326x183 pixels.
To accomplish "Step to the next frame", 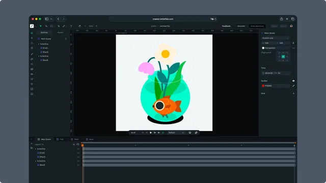I will click(155, 133).
